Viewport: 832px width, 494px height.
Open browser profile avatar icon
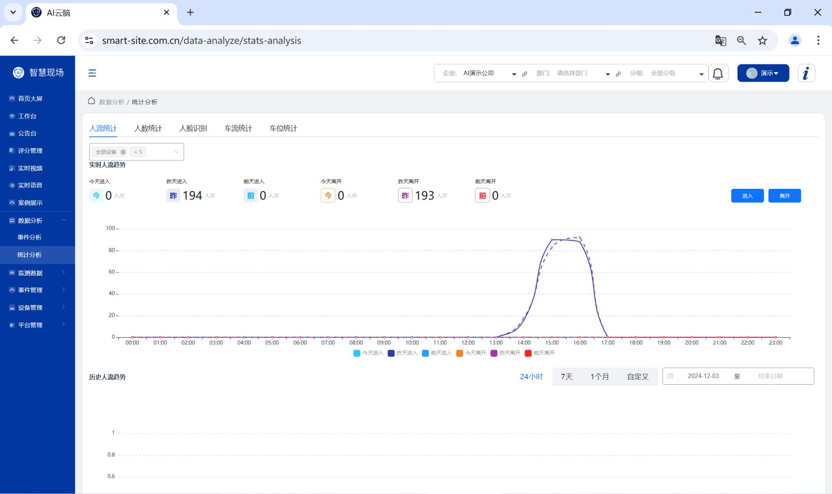click(x=795, y=41)
